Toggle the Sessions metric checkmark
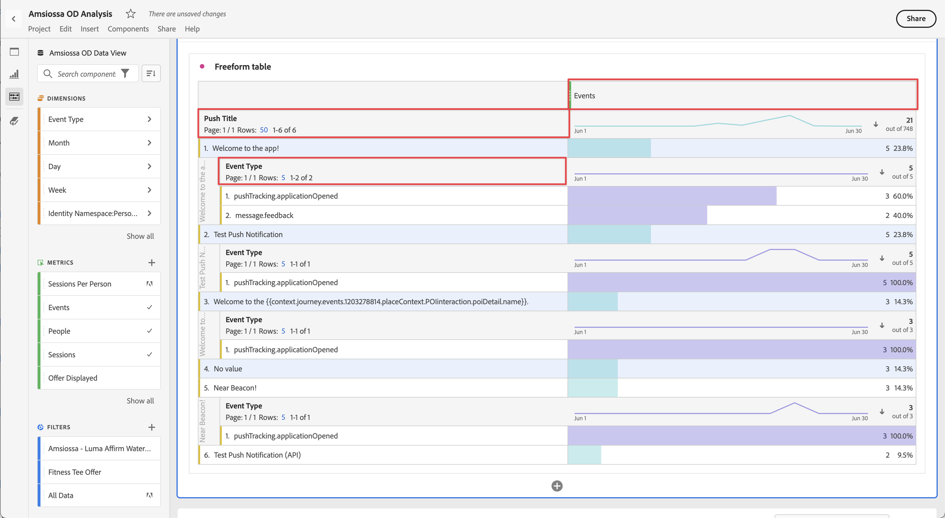The image size is (945, 518). point(149,355)
